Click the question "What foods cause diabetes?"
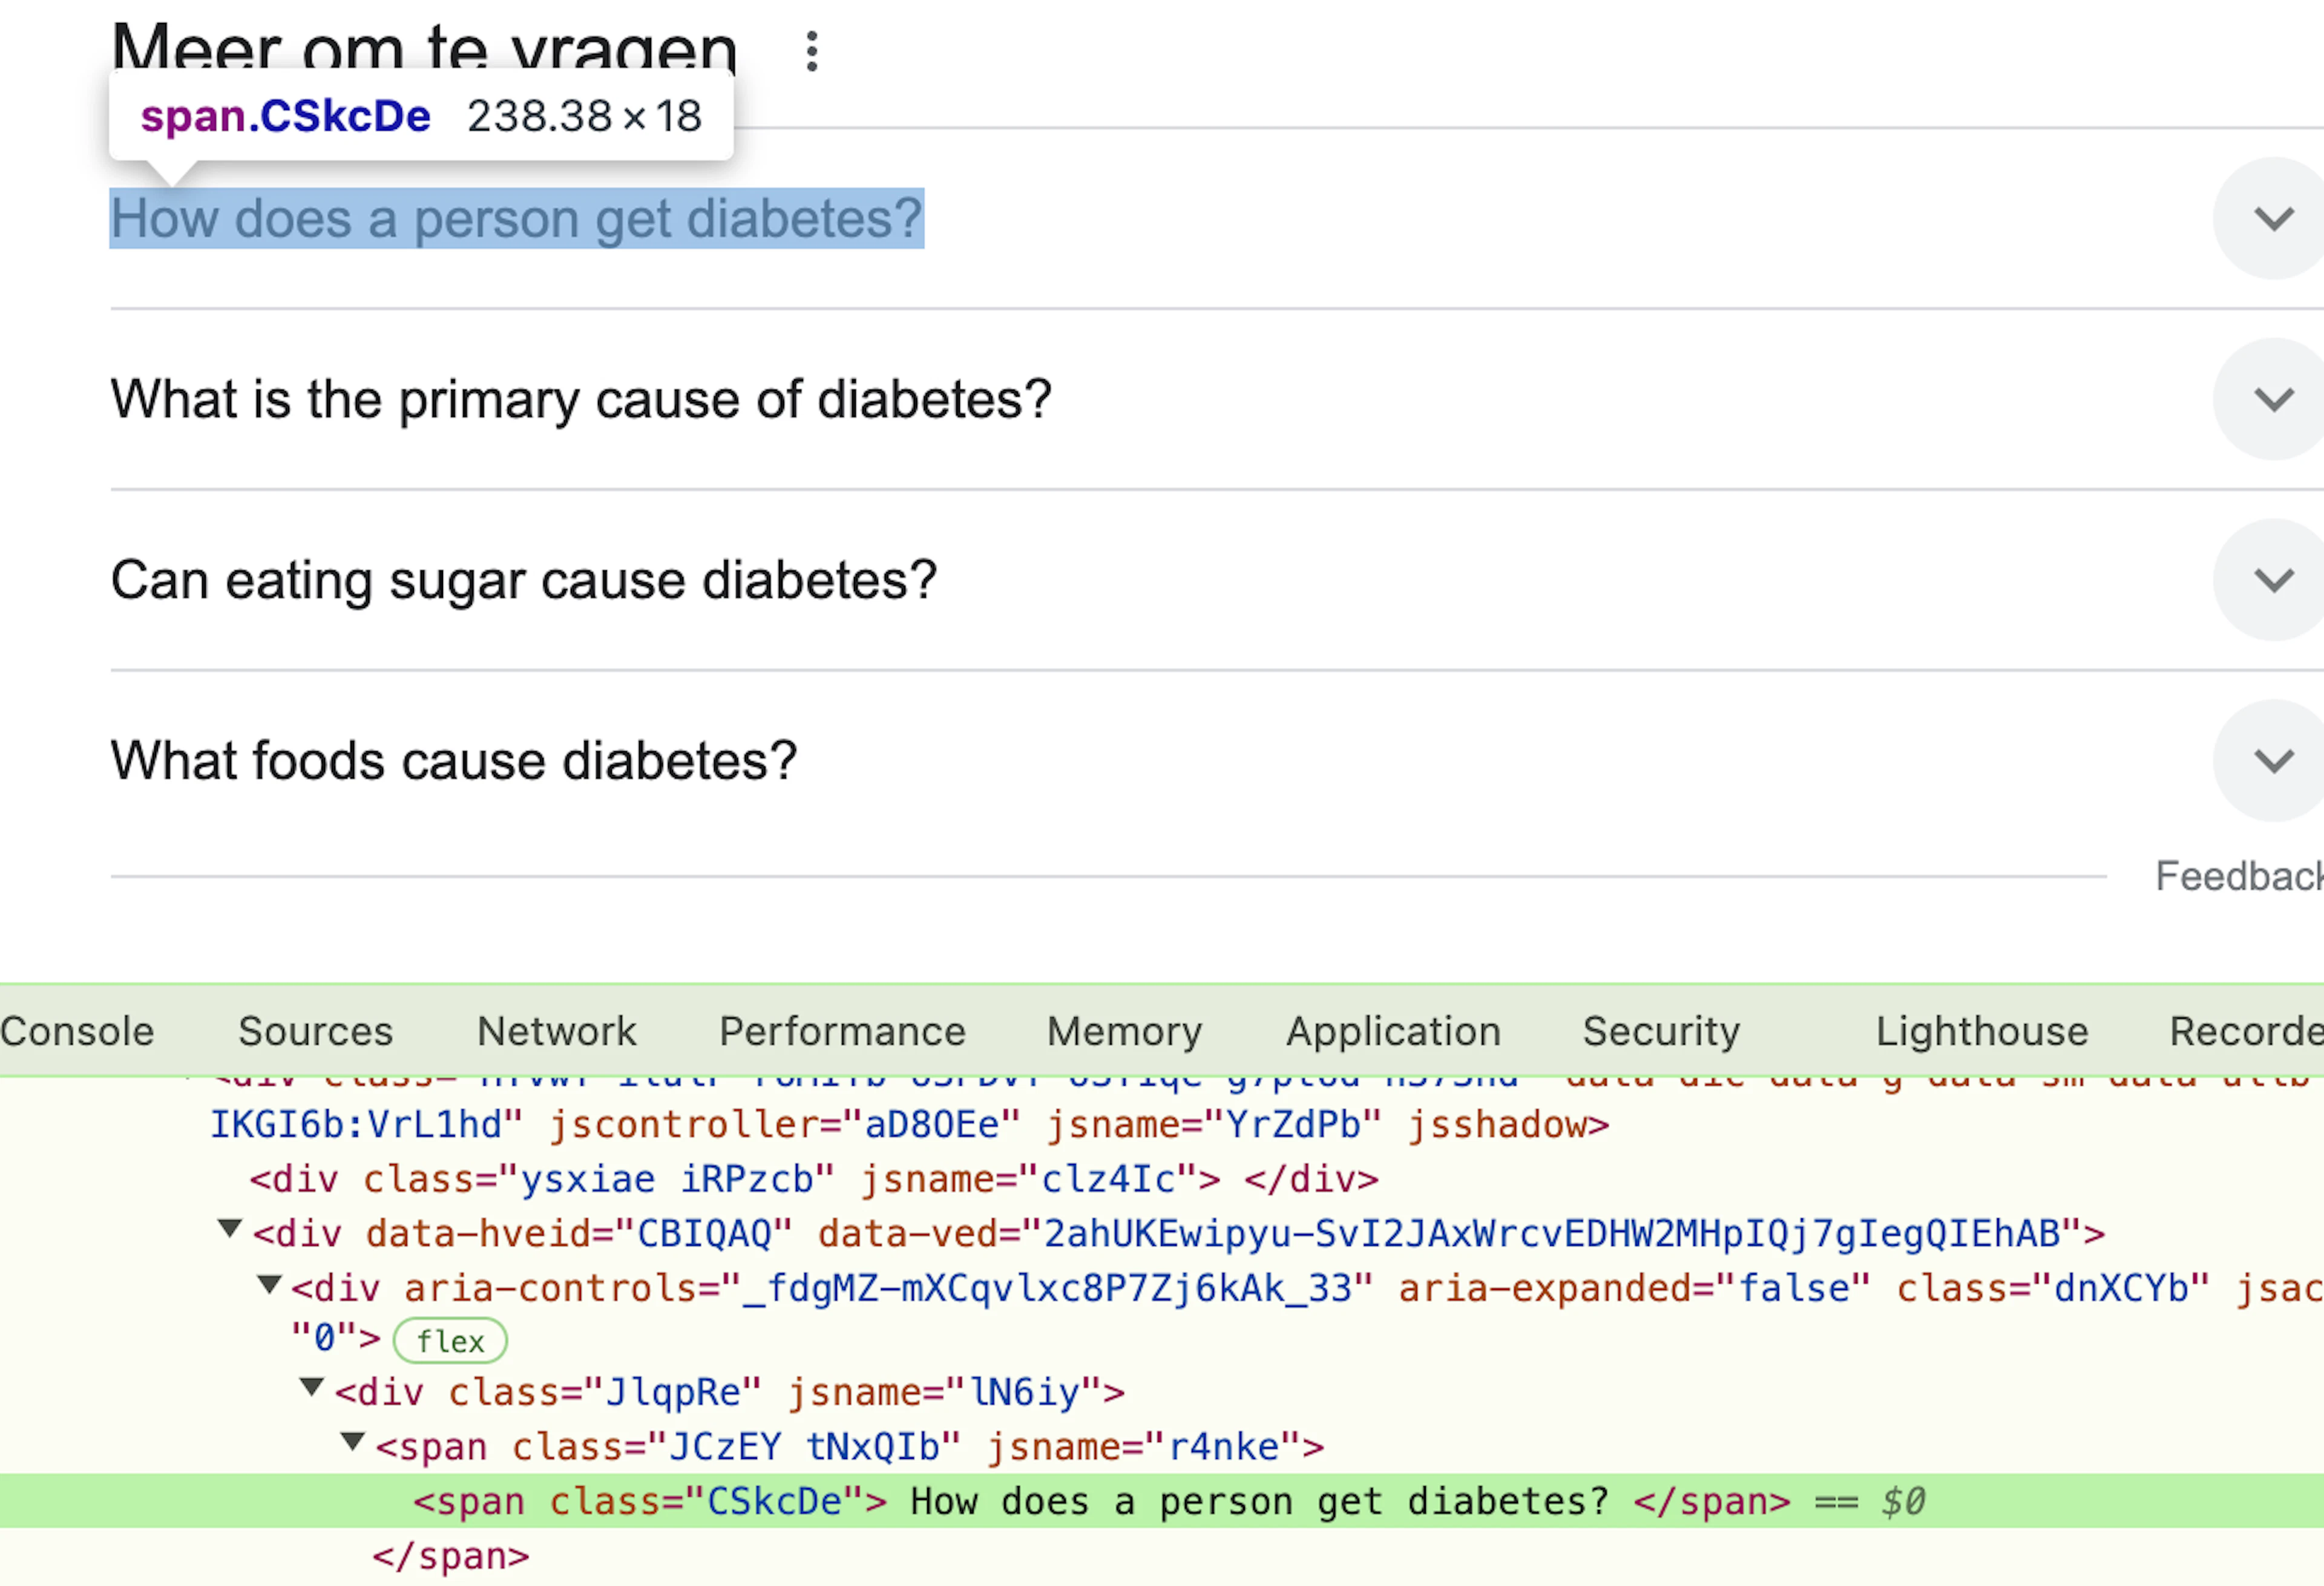 point(454,760)
